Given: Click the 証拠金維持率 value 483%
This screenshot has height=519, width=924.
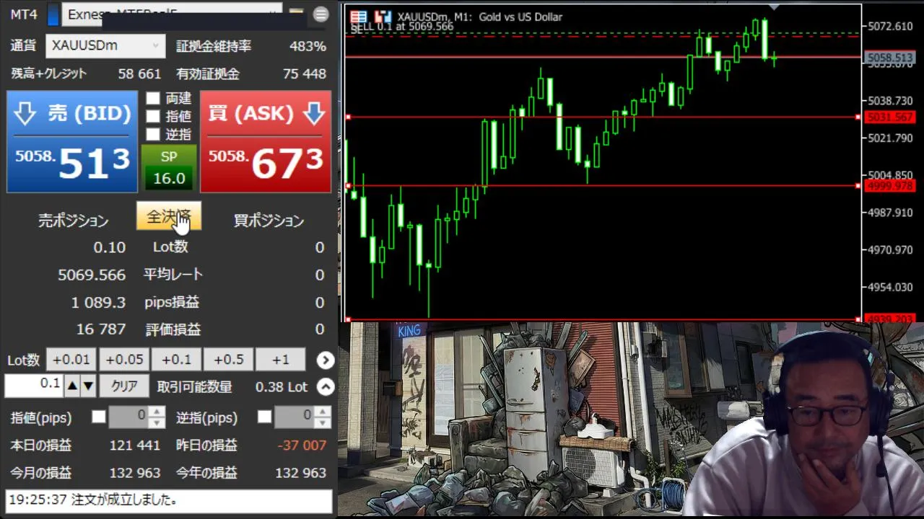Looking at the screenshot, I should [x=308, y=46].
